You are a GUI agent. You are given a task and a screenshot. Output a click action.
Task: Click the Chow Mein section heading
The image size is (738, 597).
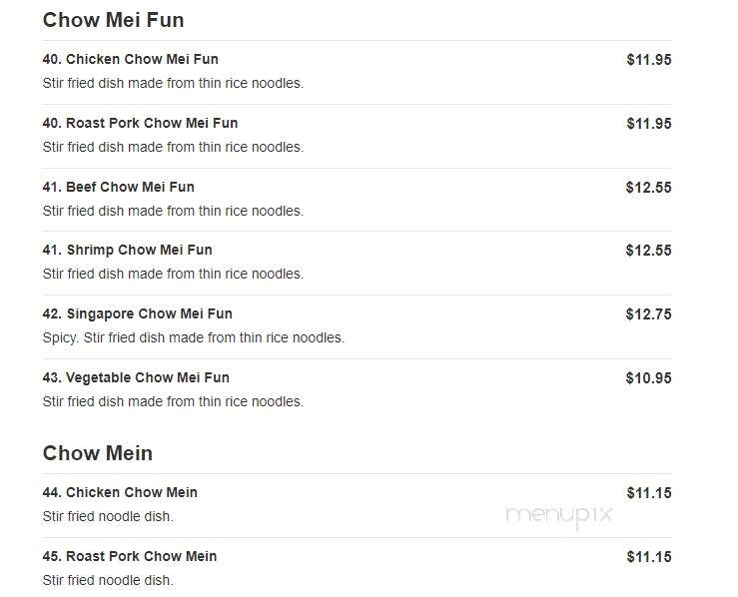coord(98,453)
